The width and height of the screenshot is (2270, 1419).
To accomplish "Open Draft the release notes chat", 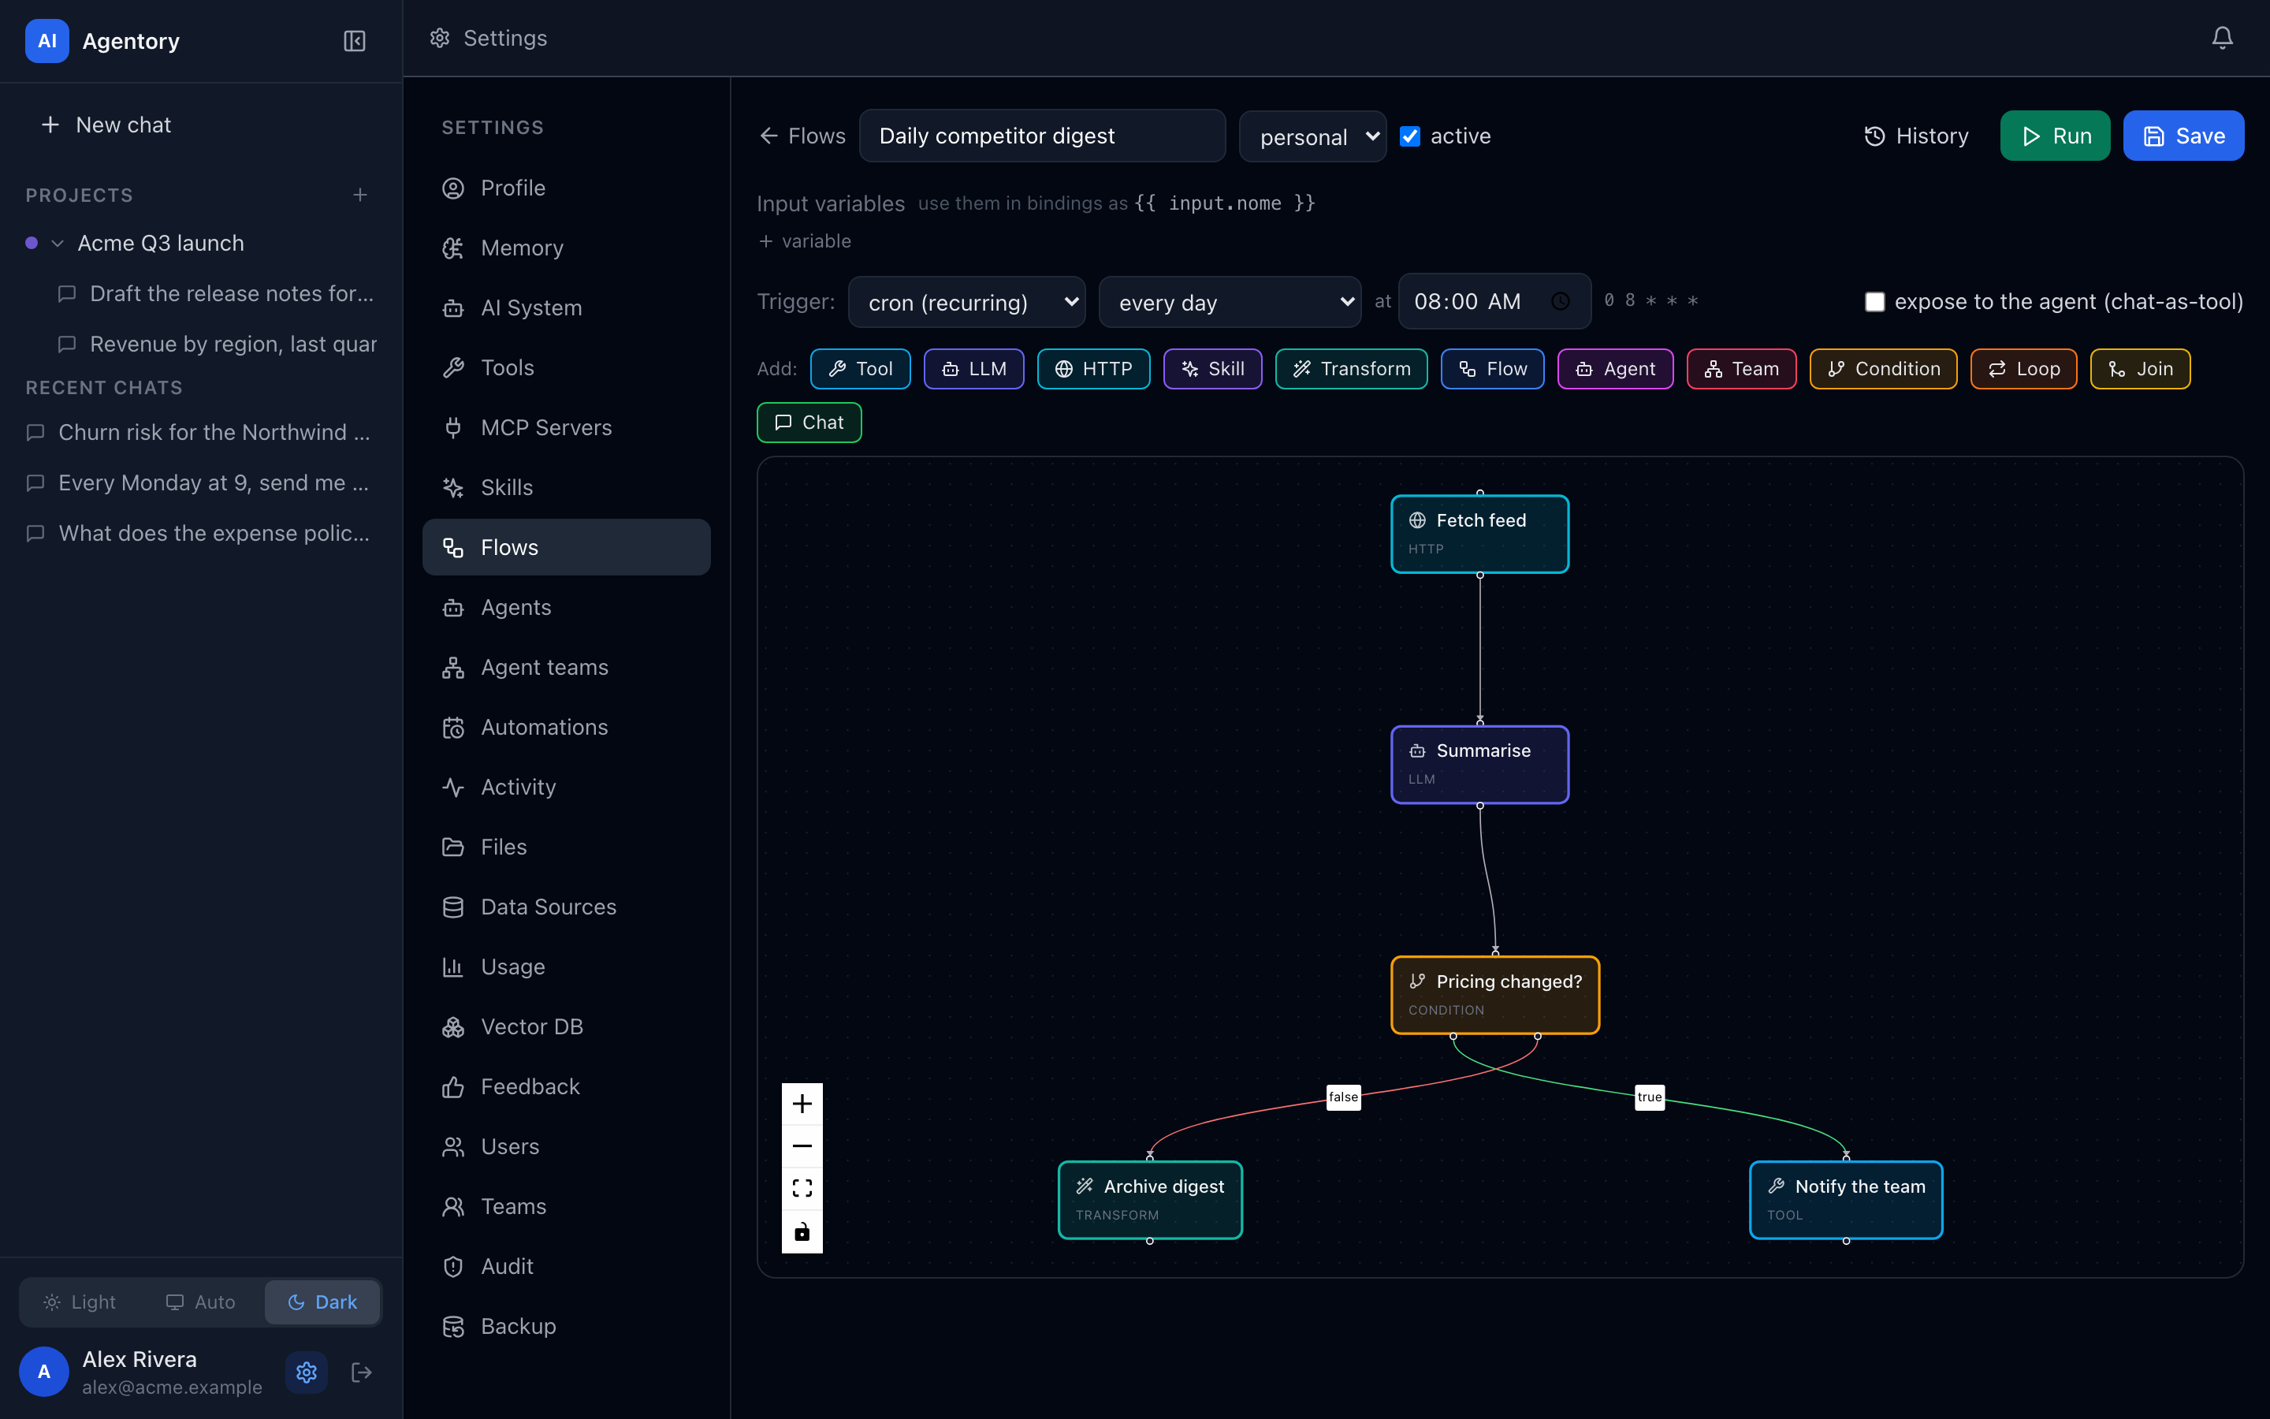I will click(x=217, y=294).
